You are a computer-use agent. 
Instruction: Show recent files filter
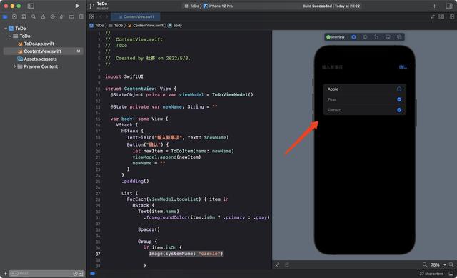[75, 274]
